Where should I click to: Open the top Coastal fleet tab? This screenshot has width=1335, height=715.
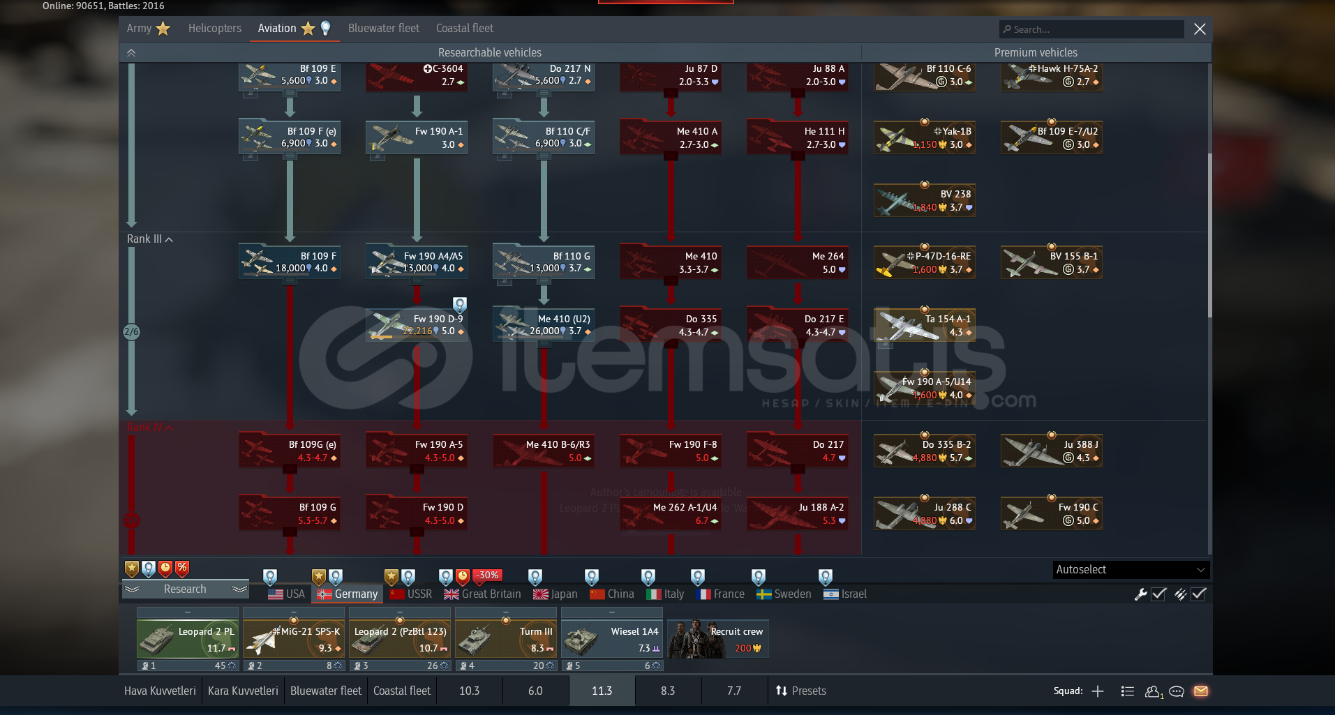[x=465, y=29]
